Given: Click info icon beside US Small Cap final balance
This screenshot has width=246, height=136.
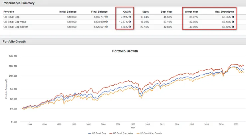Looking at the screenshot, I should point(106,16).
